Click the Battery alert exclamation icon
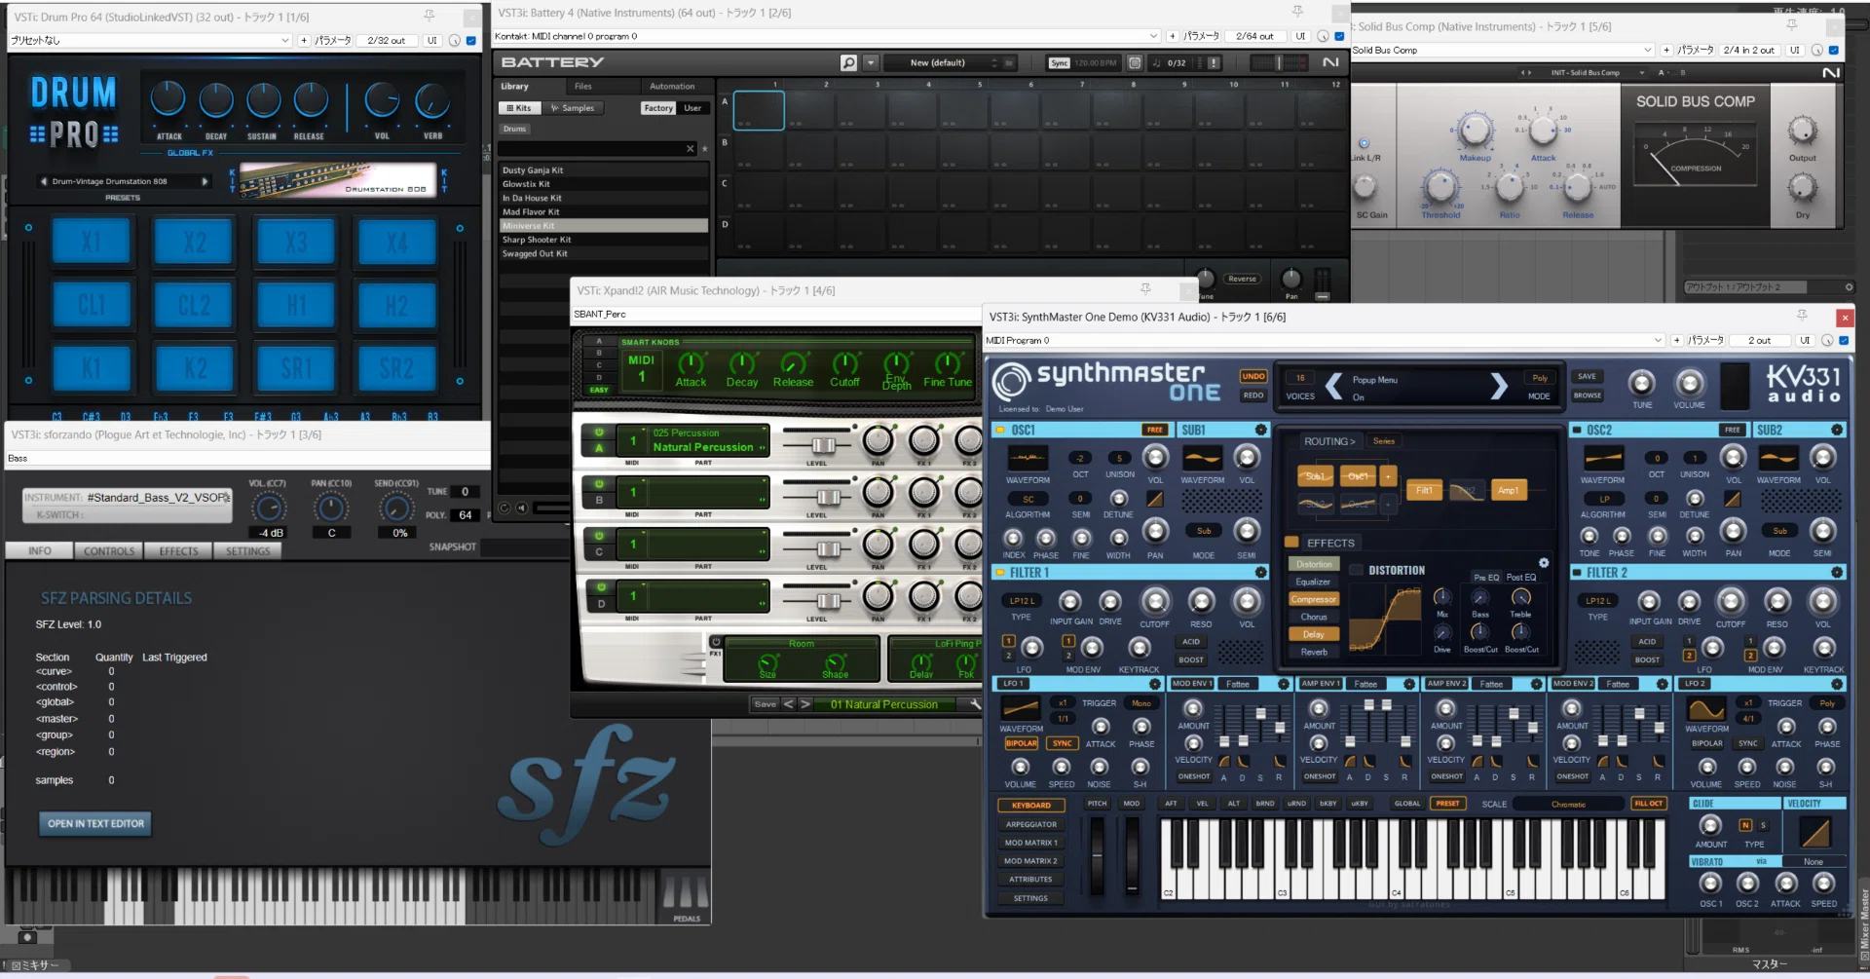 point(1214,62)
